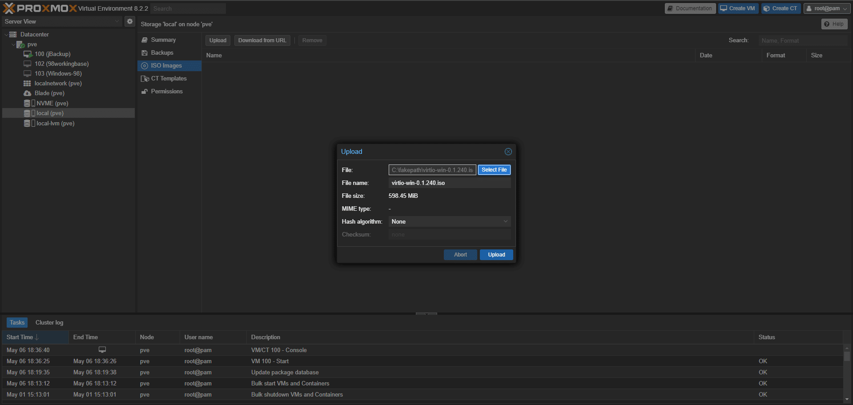Open the Server View settings gear

129,21
